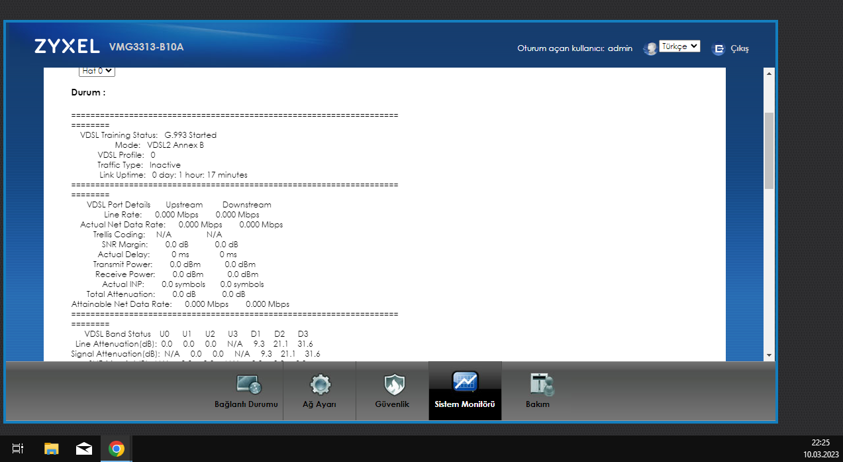Image resolution: width=843 pixels, height=462 pixels.
Task: Click 'Total Attenuation:' label
Action: click(121, 294)
